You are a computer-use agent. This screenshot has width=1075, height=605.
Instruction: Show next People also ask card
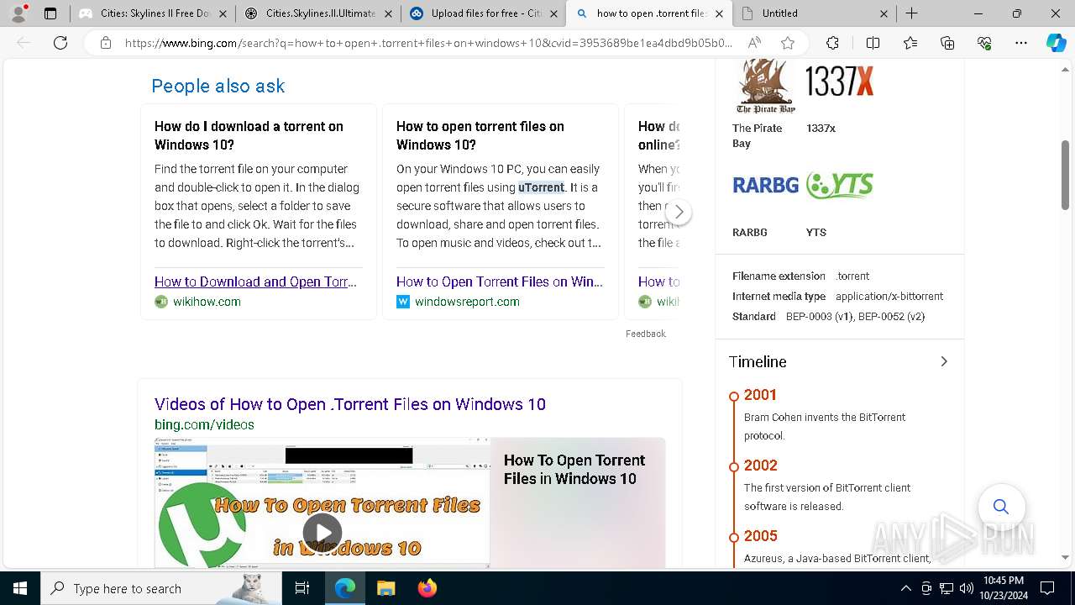click(679, 212)
